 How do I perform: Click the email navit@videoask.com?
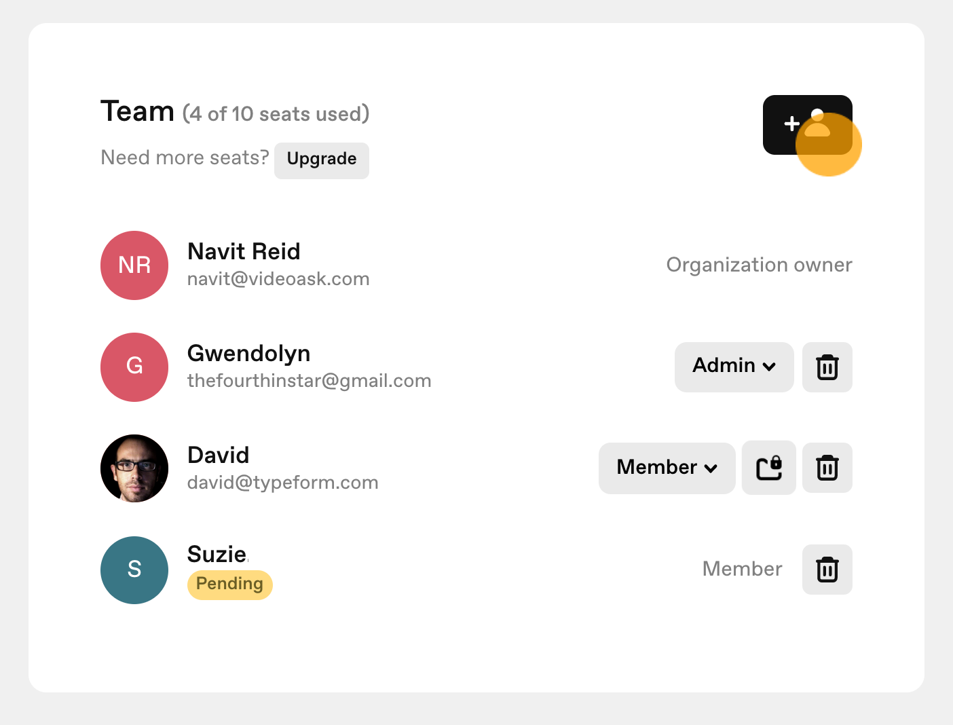click(278, 279)
